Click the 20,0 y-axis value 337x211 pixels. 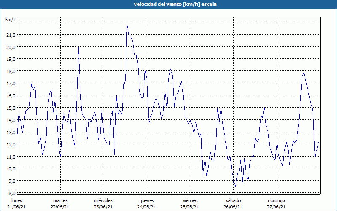click(11, 47)
